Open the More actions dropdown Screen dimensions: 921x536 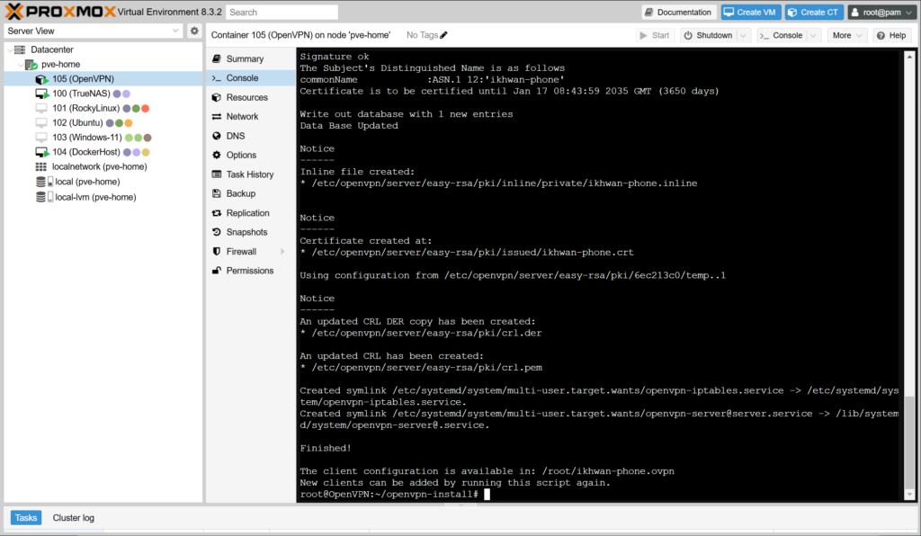point(847,35)
